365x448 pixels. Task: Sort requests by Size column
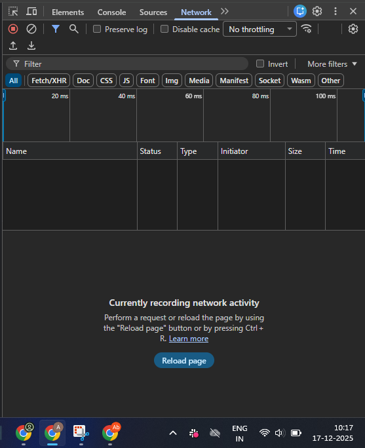pos(305,151)
